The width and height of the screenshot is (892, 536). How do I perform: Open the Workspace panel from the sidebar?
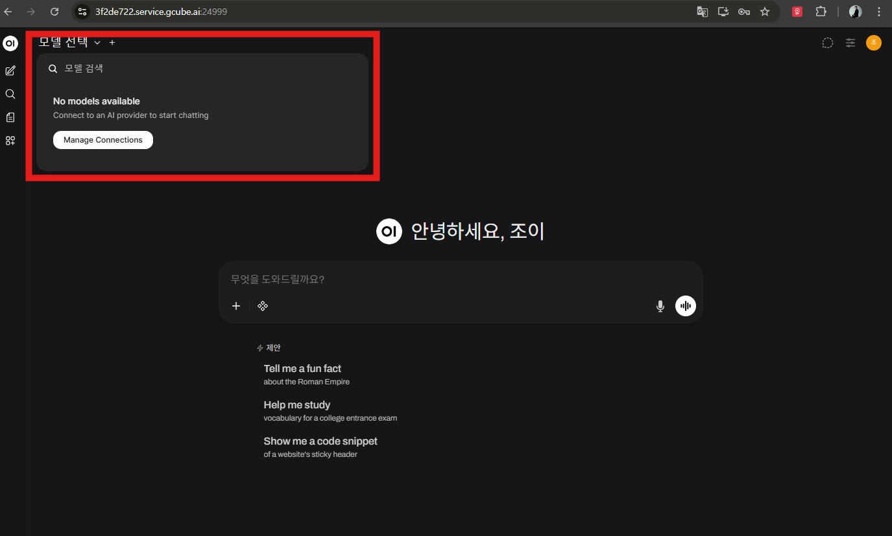[x=10, y=140]
